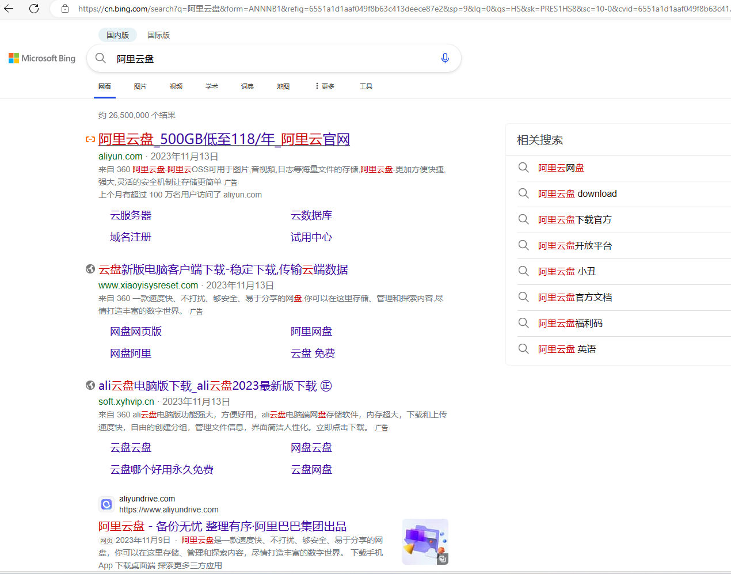Switch to the 视频 tab
The width and height of the screenshot is (731, 574).
coord(176,86)
